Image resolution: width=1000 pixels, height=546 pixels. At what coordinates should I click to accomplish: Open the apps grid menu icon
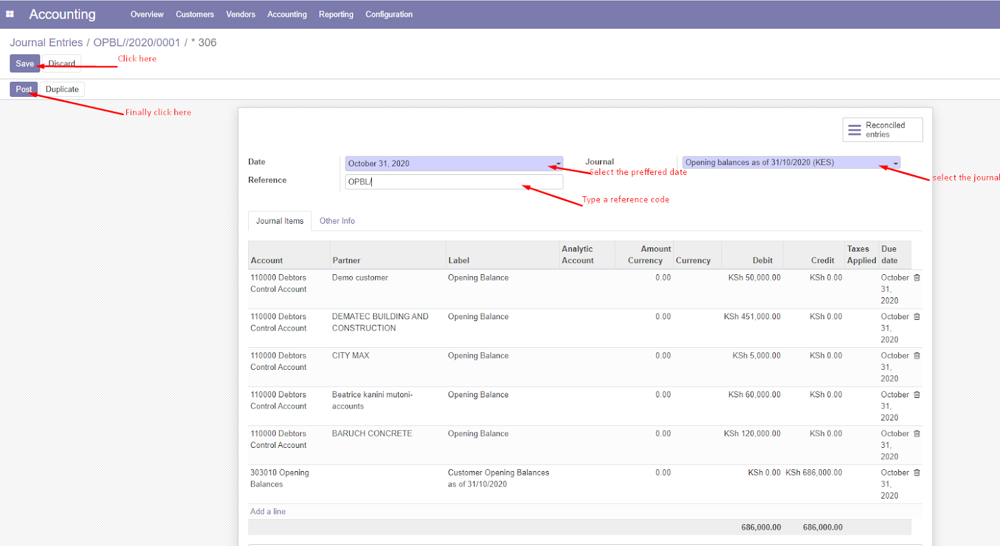point(10,14)
